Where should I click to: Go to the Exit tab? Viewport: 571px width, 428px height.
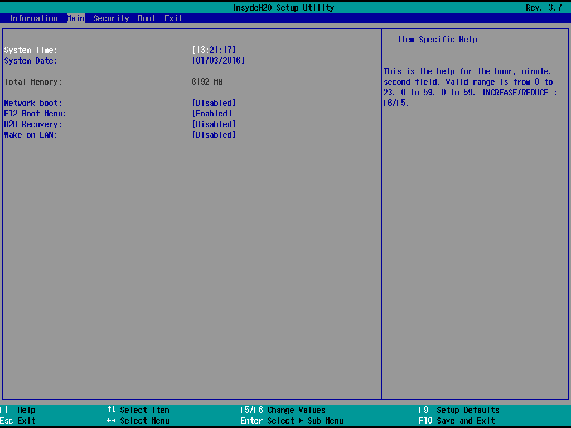point(173,18)
